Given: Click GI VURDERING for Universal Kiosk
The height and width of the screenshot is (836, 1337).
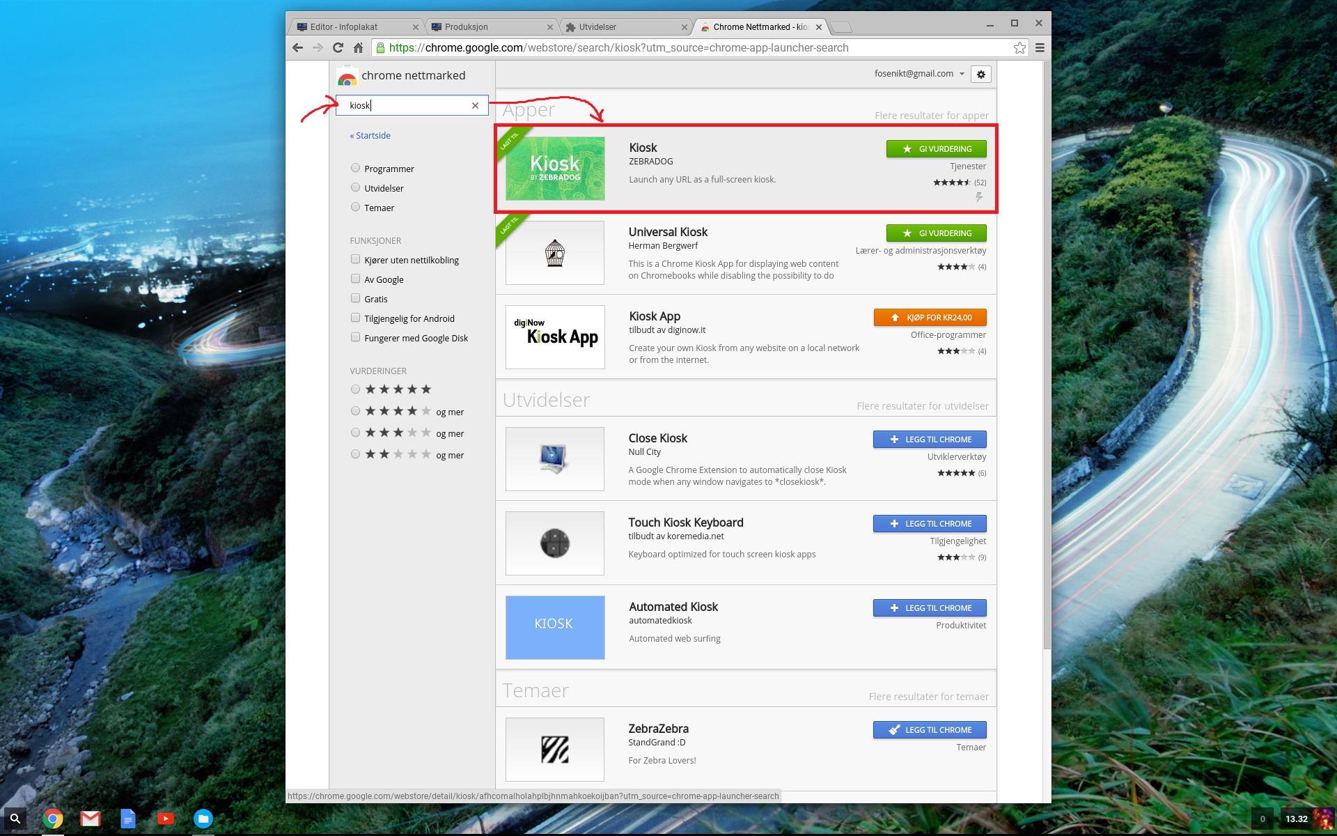Looking at the screenshot, I should 936,233.
